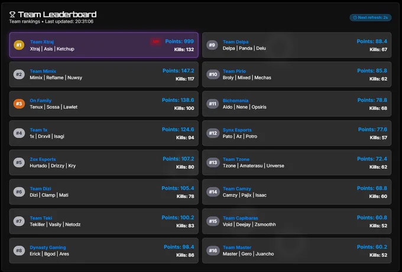Click the red MP tag on Team Xtraj

tap(156, 42)
